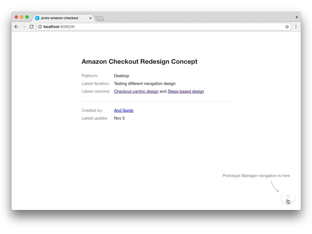
Task: Close the proto-amazon-checkout tab
Action: tap(91, 18)
